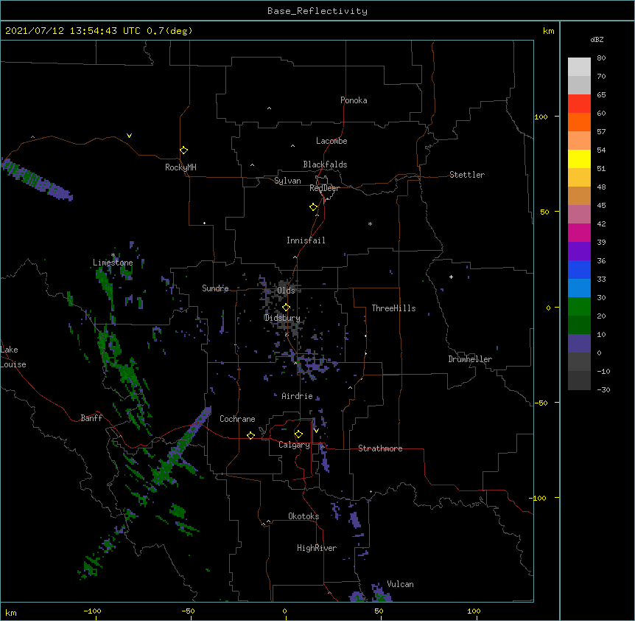Click the ThreeHills label

pos(393,308)
